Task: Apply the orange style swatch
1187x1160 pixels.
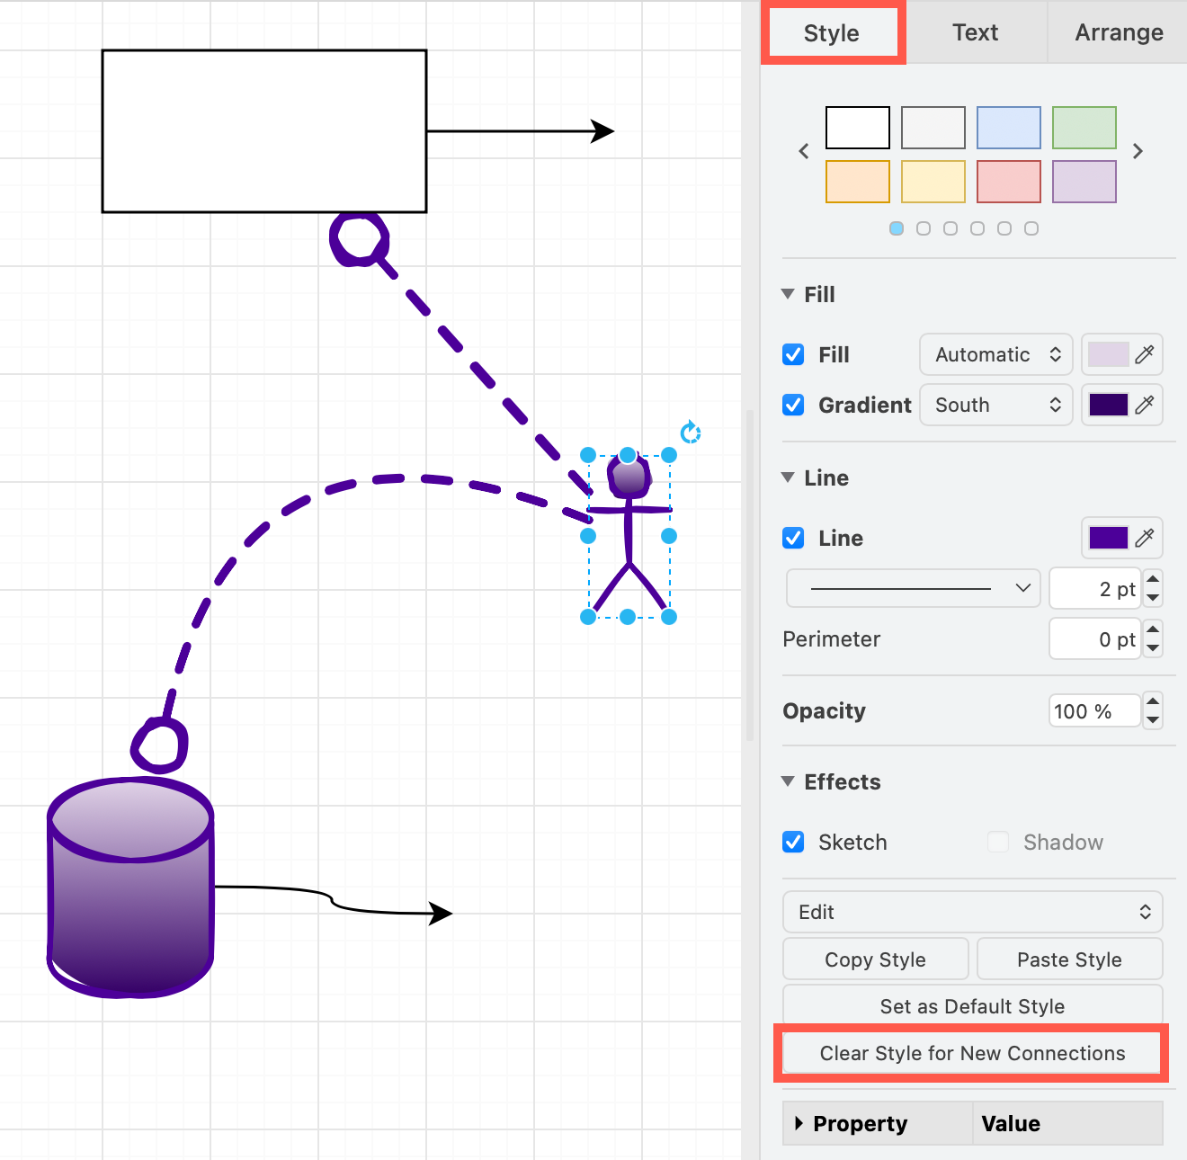Action: 858,182
